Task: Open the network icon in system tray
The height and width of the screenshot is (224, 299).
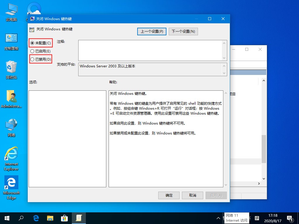Action: pyautogui.click(x=224, y=218)
